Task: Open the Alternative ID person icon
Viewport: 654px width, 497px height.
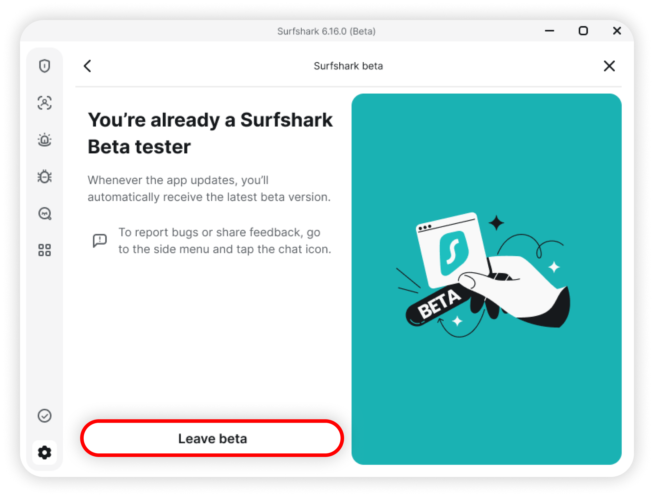Action: [44, 103]
